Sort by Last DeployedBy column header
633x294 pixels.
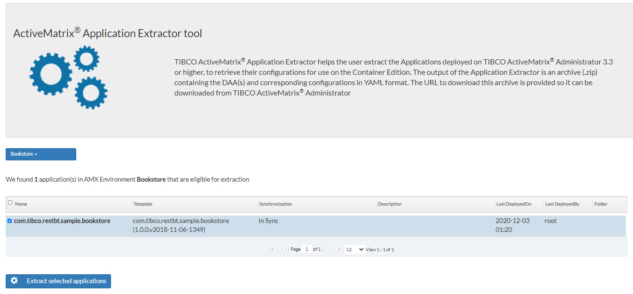pos(569,204)
